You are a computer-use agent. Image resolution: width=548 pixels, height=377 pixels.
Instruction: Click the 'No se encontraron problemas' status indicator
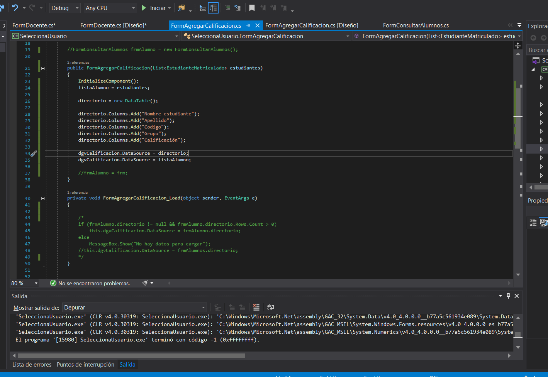(x=90, y=283)
